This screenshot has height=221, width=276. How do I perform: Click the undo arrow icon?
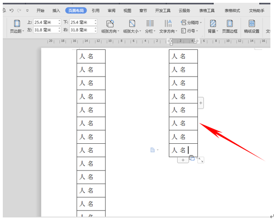point(11,11)
